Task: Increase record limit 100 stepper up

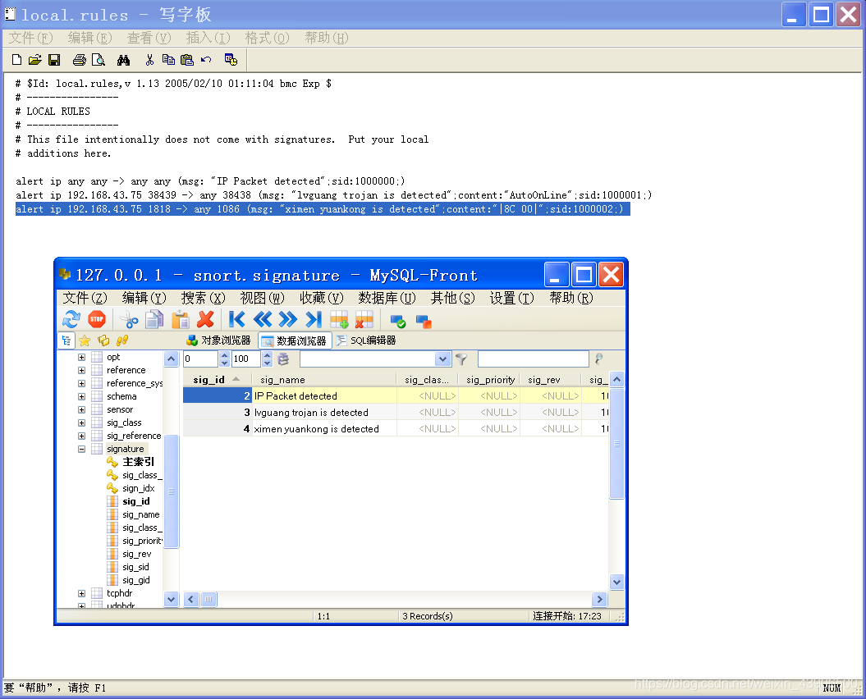Action: point(268,355)
